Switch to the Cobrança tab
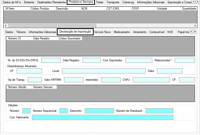The width and height of the screenshot is (200, 135). 128,2
